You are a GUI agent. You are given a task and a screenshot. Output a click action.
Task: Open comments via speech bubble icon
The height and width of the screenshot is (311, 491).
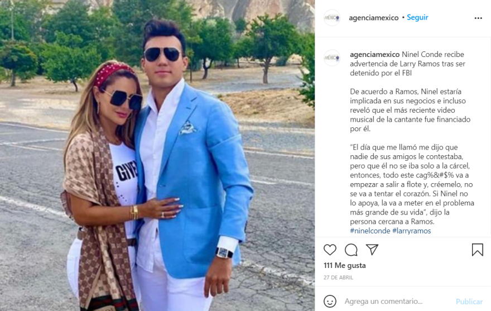[x=351, y=250]
